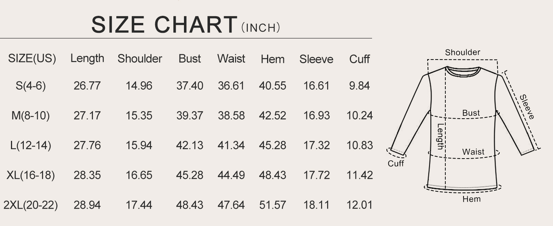
Task: Select the 2XL(20-22) size row label
Action: [31, 205]
